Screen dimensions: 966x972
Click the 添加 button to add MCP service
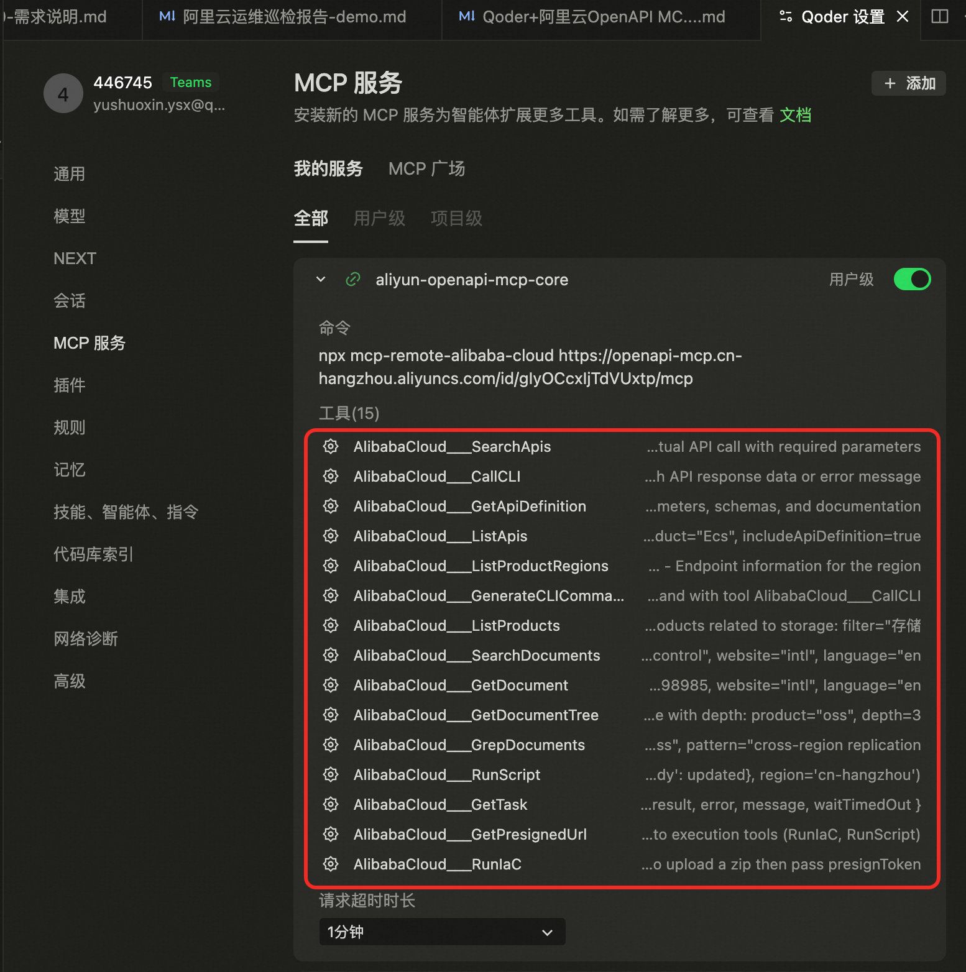(x=909, y=83)
